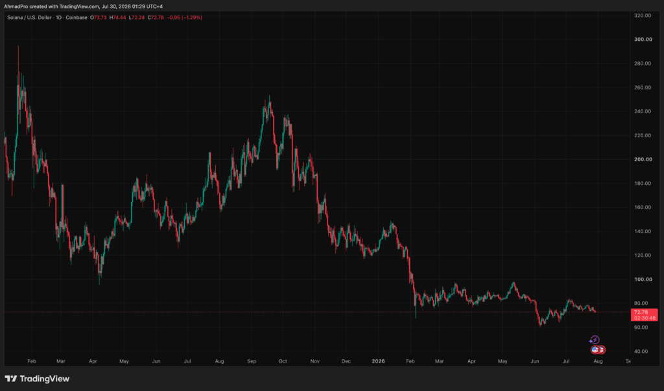Click the AhmadPro created with TradingView.com header text
Screen dimensions: 664x391
pyautogui.click(x=83, y=6)
